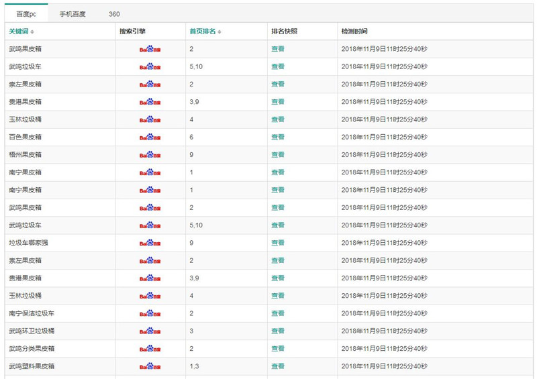Open 查看 snapshot for 百色果皮箱
This screenshot has height=379, width=537.
pos(278,137)
